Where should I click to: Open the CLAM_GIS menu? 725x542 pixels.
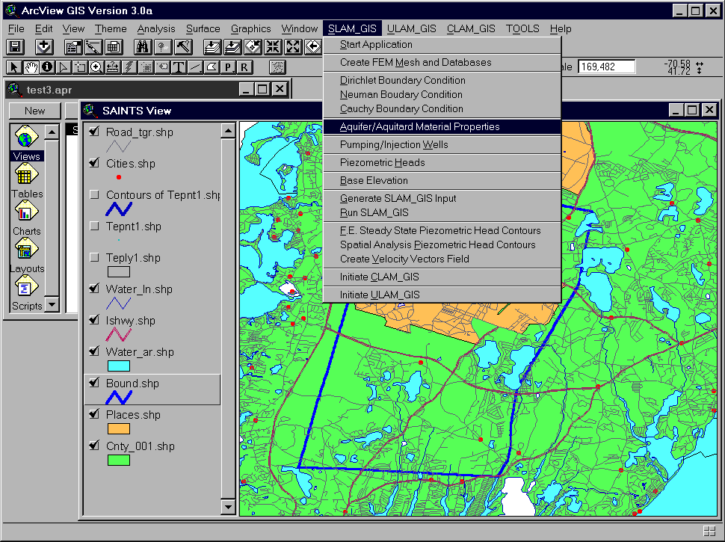[471, 28]
